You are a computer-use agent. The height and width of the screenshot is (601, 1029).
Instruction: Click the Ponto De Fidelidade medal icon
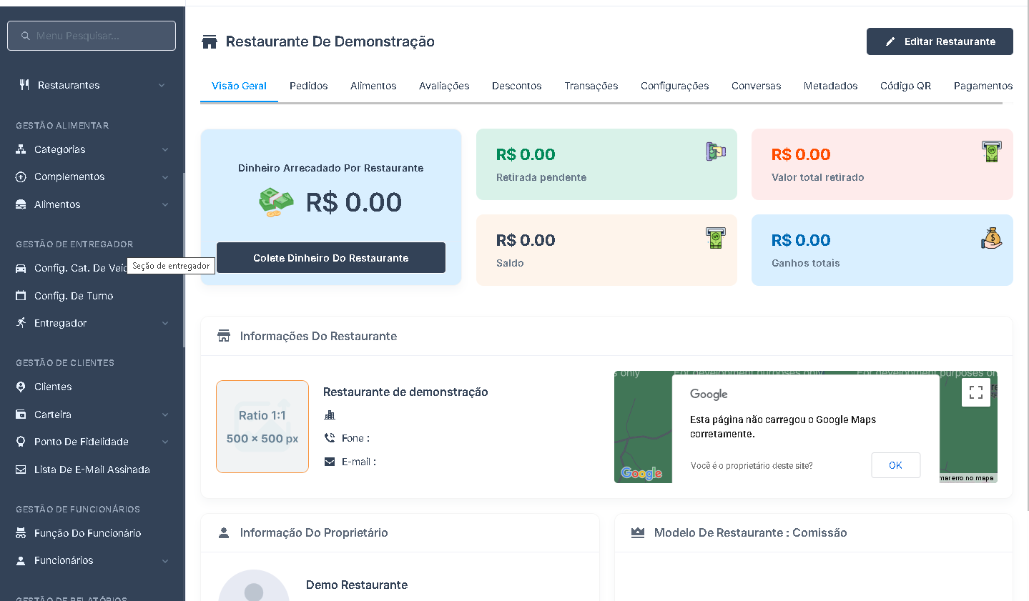tap(21, 442)
